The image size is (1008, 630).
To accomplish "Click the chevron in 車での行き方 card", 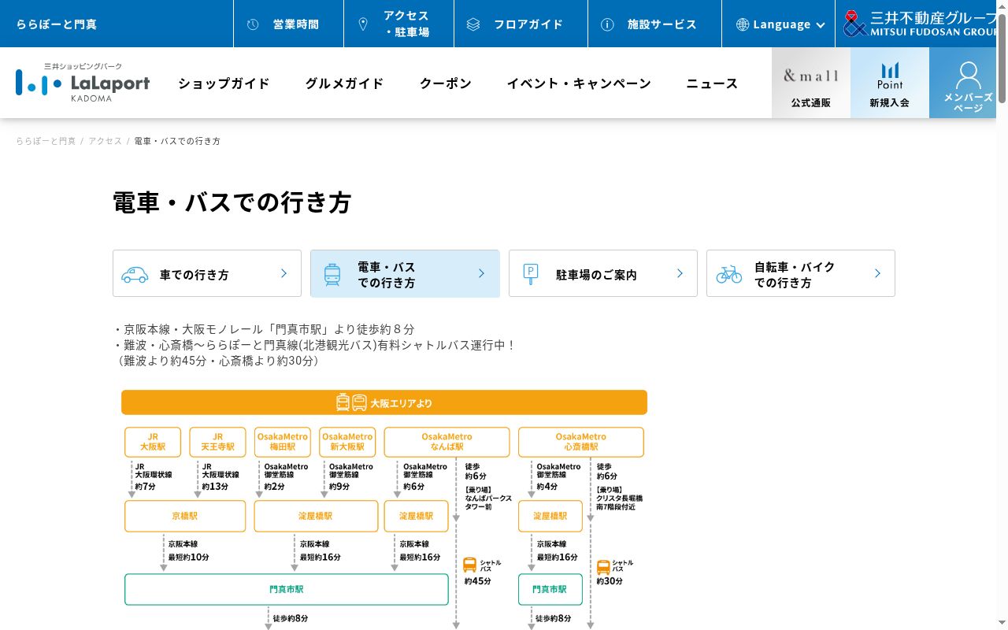I will coord(284,273).
